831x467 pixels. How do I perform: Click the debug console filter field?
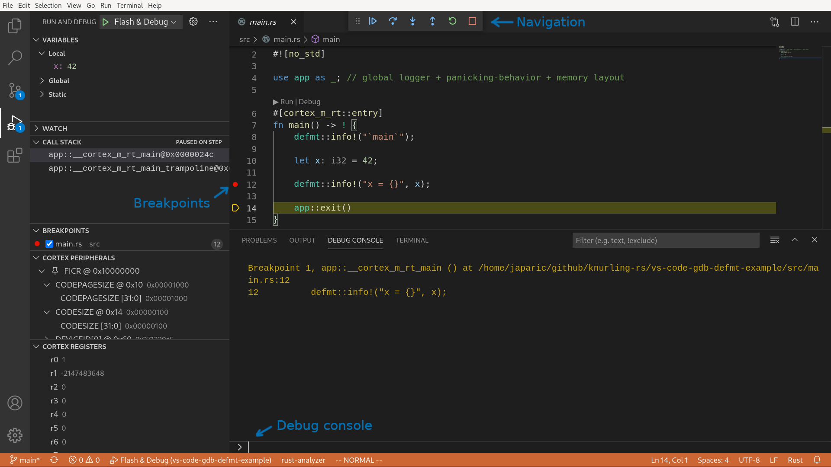pos(666,240)
